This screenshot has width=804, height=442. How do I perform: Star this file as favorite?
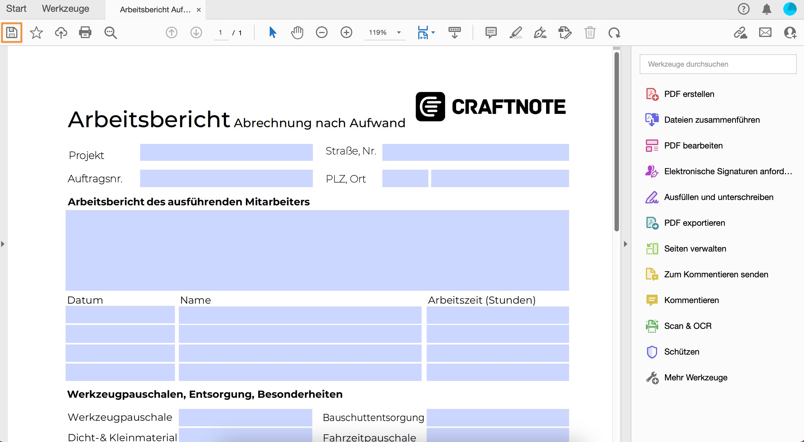[36, 32]
